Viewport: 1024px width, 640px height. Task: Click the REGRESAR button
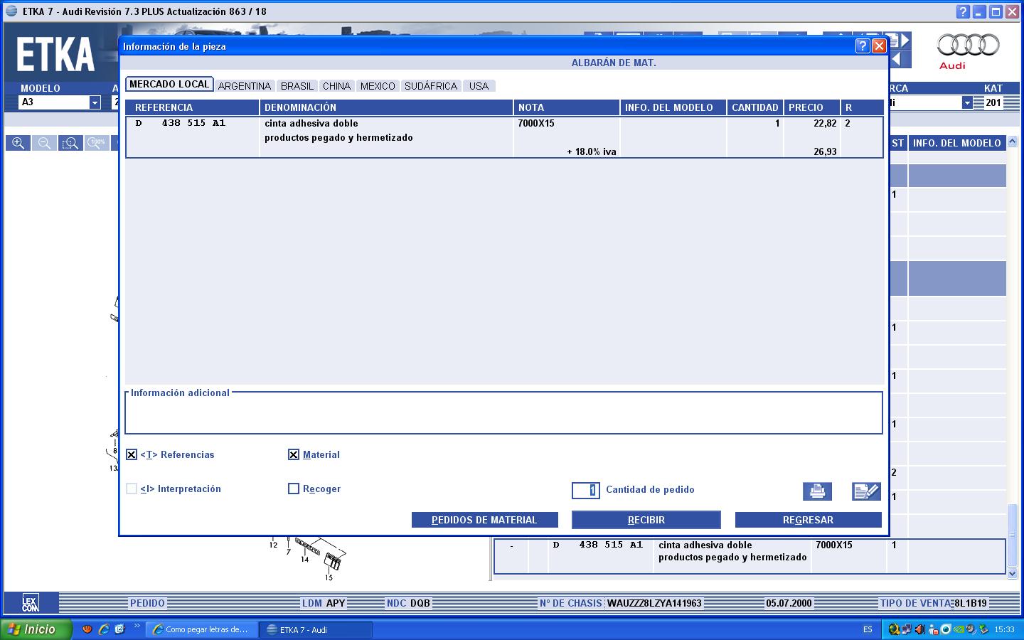pos(808,520)
